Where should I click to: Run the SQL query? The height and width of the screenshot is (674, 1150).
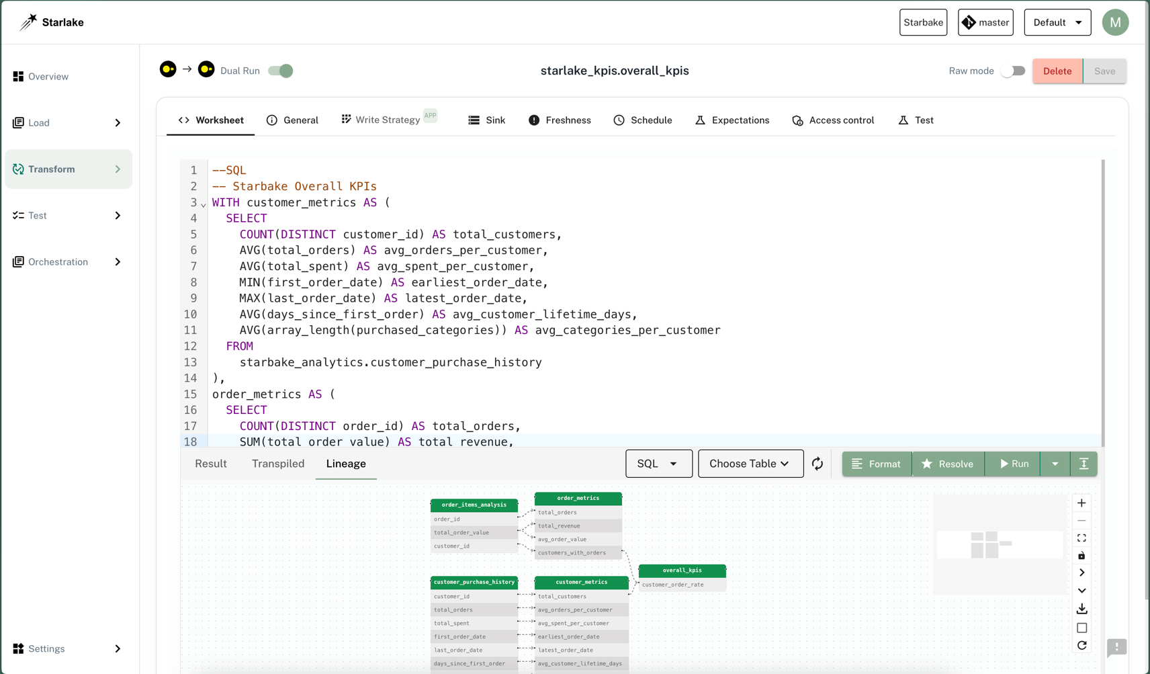pos(1013,464)
